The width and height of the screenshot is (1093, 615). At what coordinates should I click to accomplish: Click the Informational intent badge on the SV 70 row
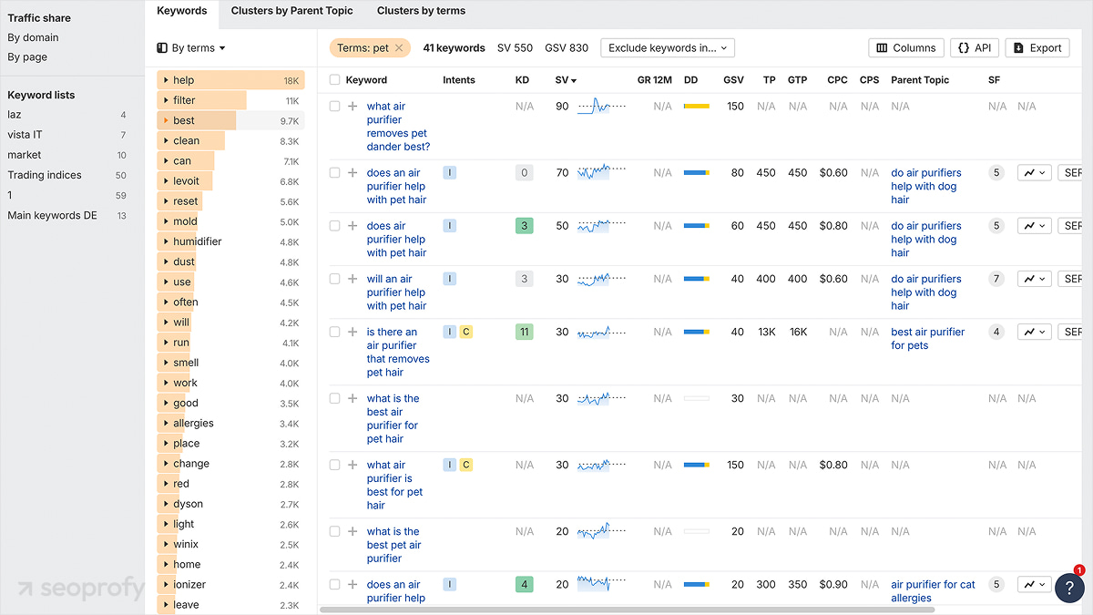(449, 172)
